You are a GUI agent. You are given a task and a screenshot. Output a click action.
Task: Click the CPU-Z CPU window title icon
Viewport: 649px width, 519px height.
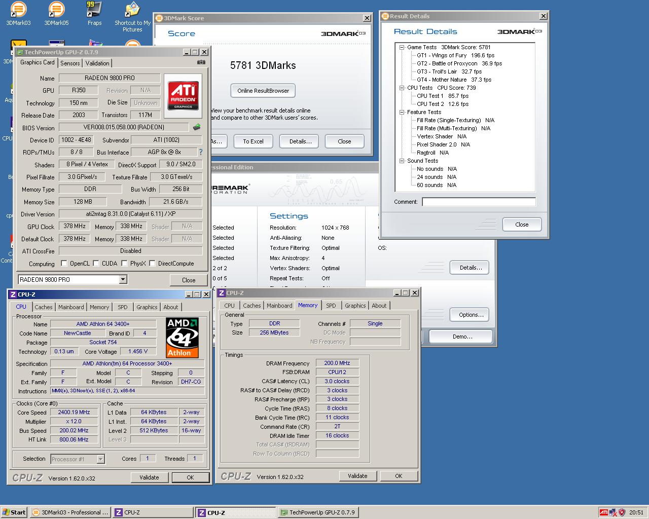13,294
